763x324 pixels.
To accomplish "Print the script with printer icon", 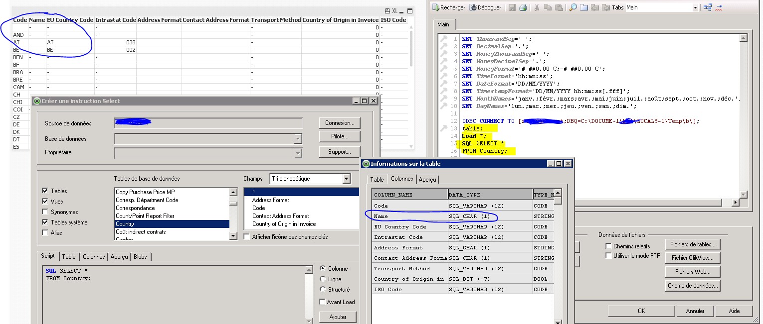I will (523, 7).
